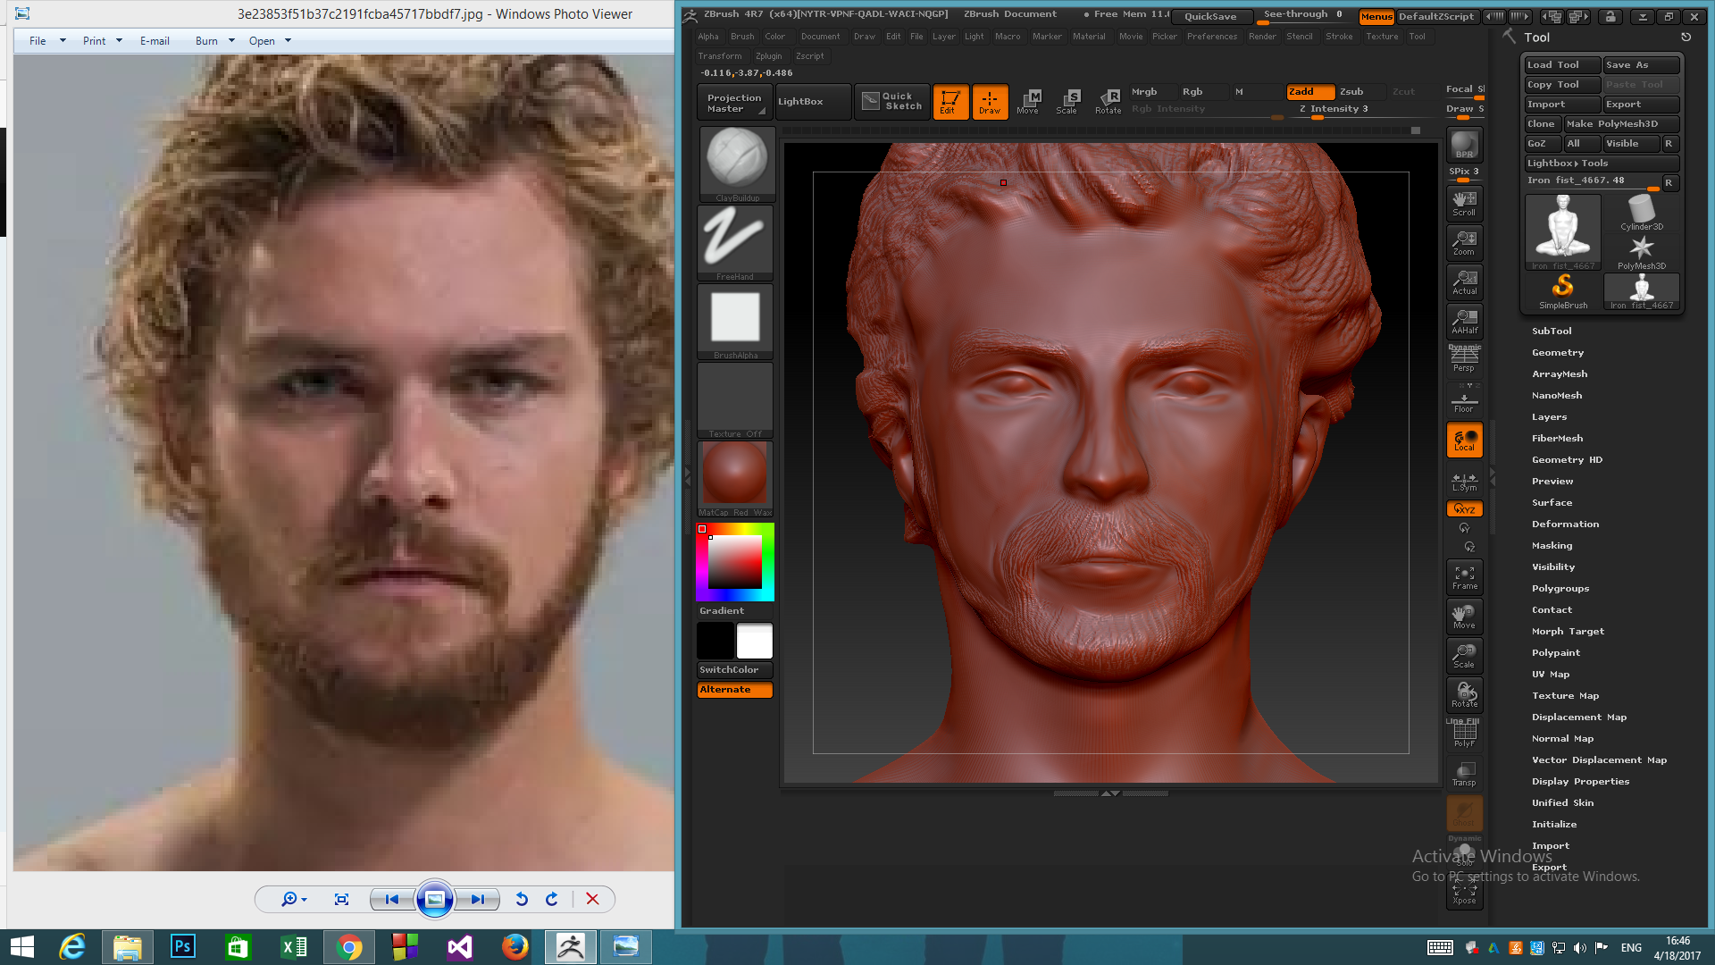This screenshot has width=1715, height=965.
Task: Open Burn dropdown in Photo Viewer
Action: (215, 41)
